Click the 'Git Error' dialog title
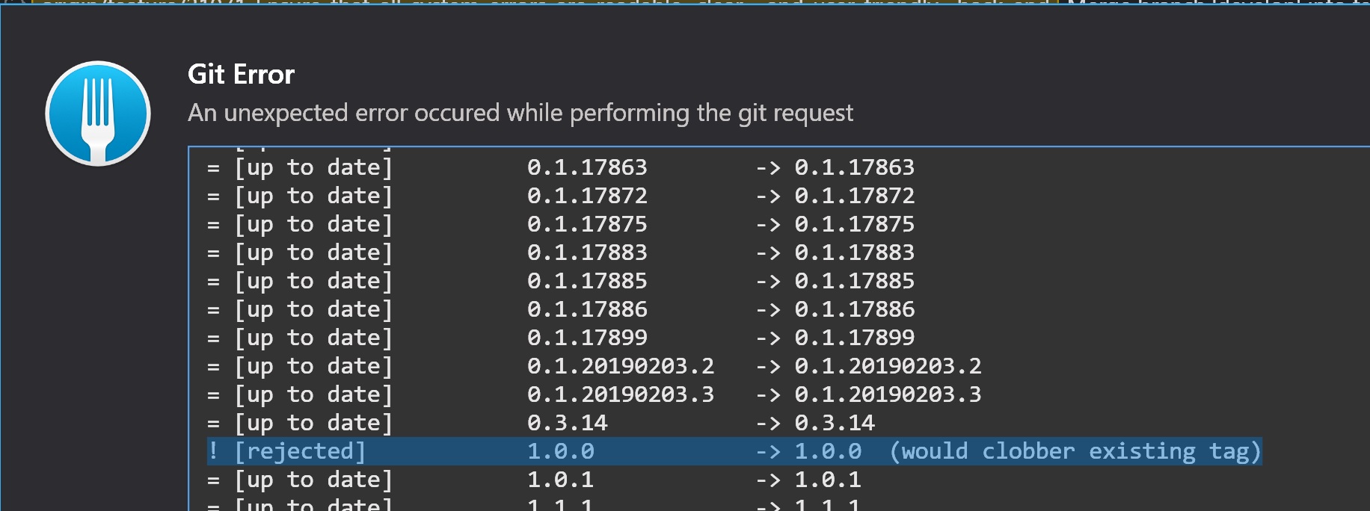Image resolution: width=1370 pixels, height=511 pixels. (240, 74)
